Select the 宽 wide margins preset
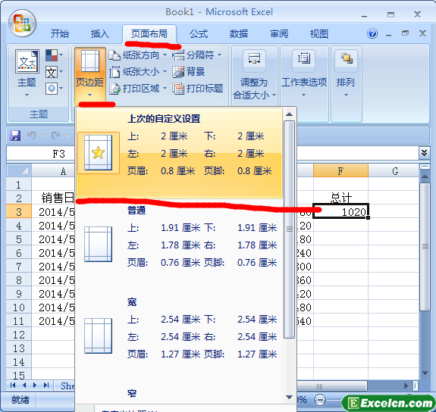 [180, 336]
